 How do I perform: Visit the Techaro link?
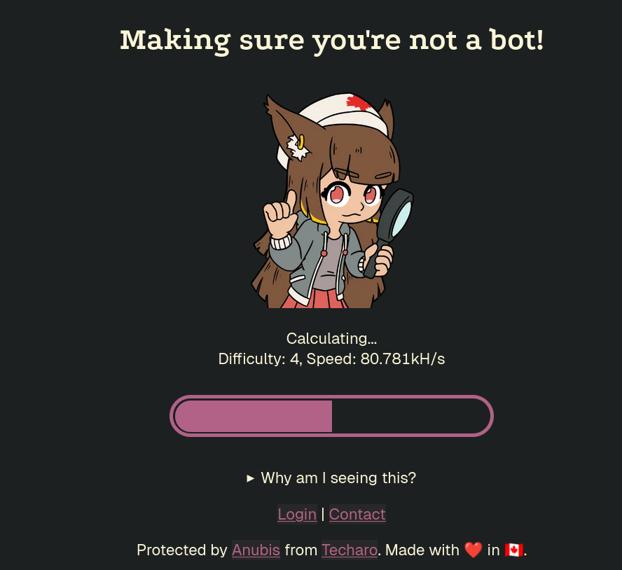pyautogui.click(x=349, y=550)
